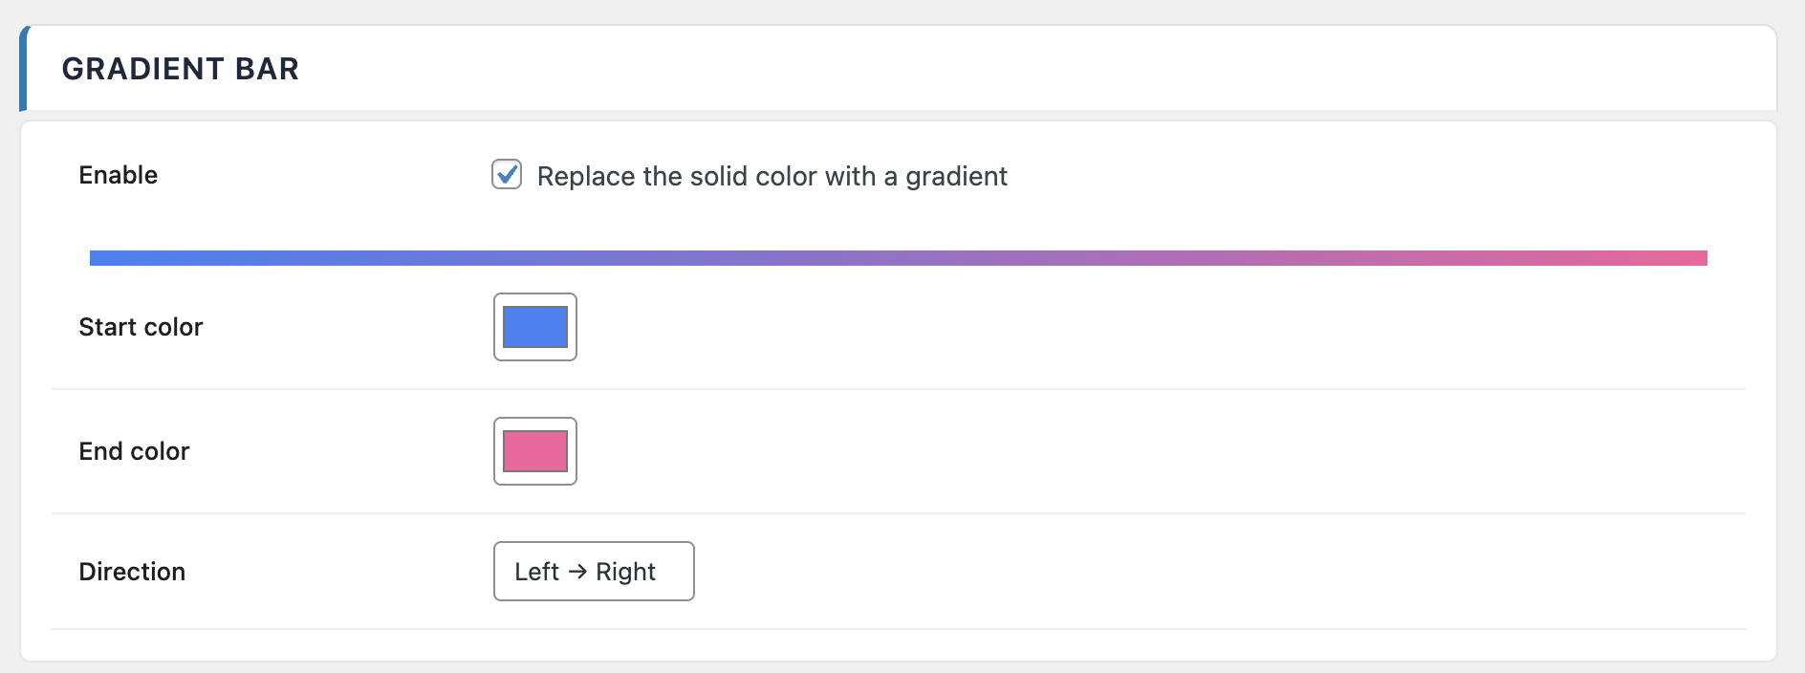
Task: Click the blue-to-pink preview strip
Action: [x=899, y=256]
